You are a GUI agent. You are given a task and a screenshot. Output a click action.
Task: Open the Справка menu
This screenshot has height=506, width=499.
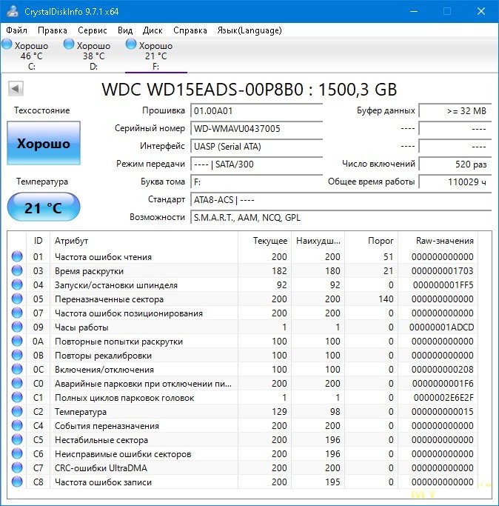[x=190, y=30]
